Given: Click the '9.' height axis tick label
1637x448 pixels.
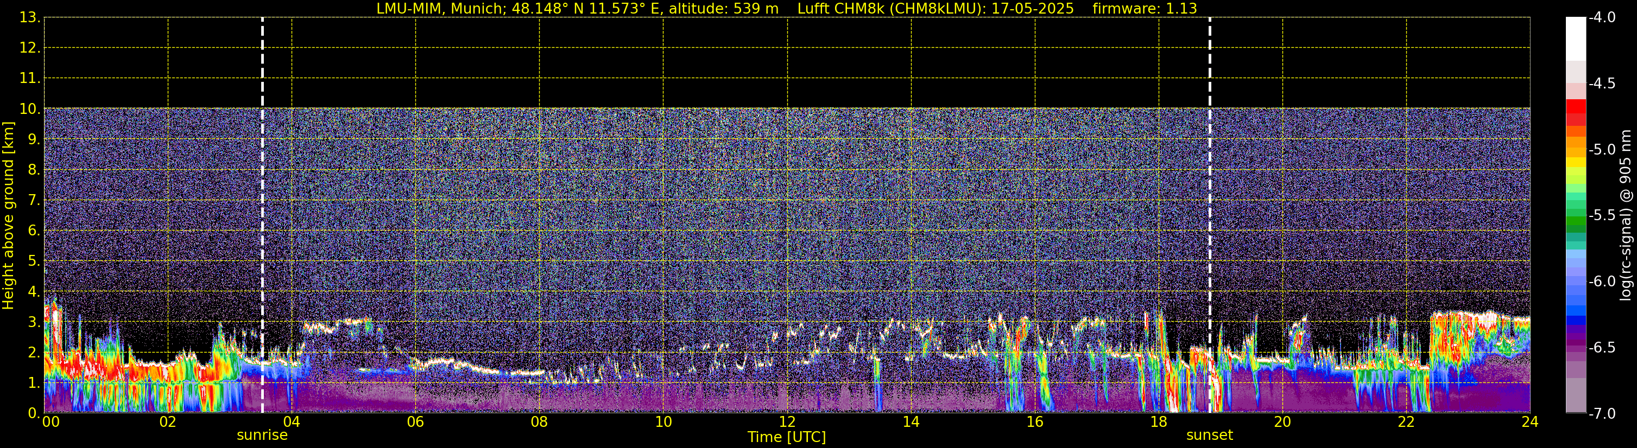Looking at the screenshot, I should [x=34, y=139].
